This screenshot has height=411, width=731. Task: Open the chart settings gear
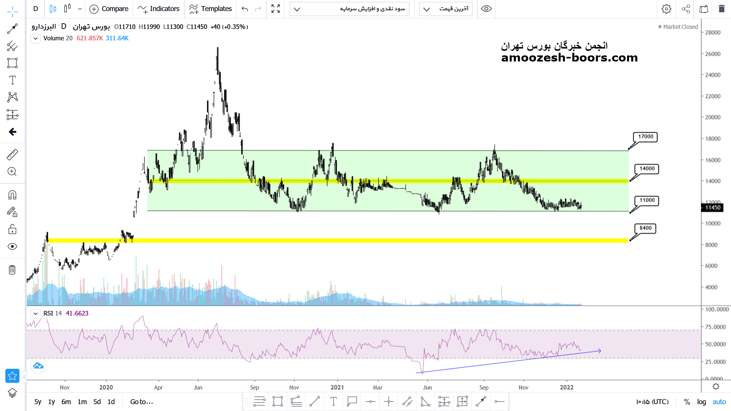pyautogui.click(x=666, y=9)
